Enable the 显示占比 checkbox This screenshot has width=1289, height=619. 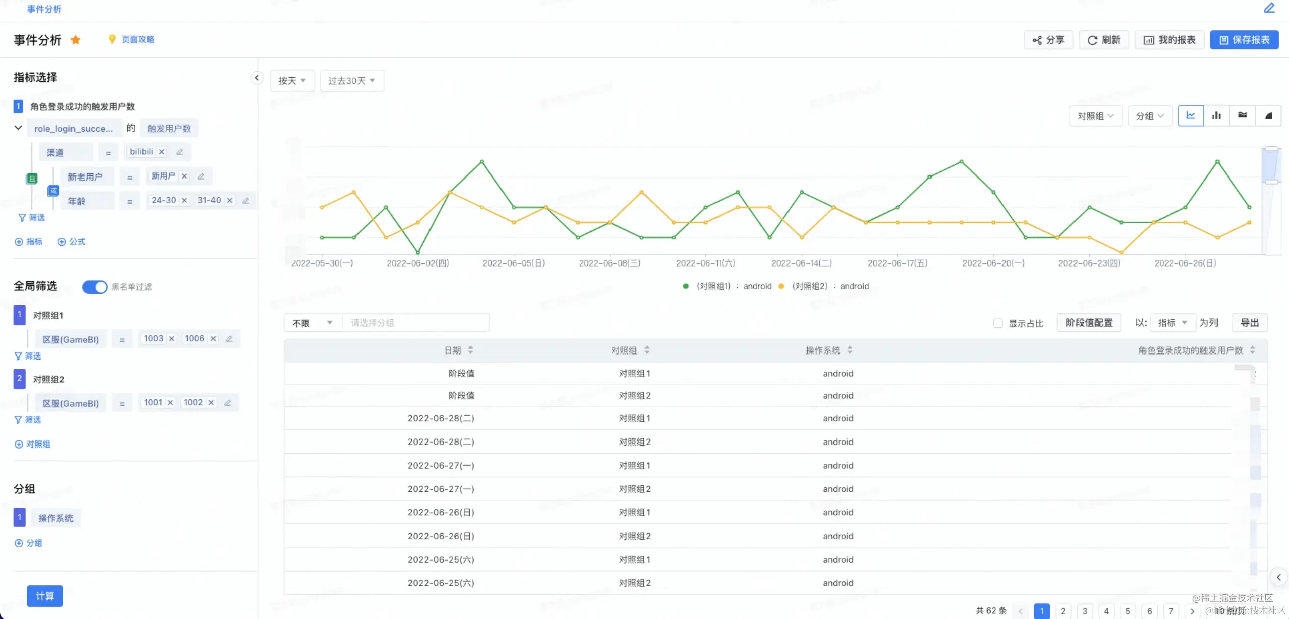[998, 323]
